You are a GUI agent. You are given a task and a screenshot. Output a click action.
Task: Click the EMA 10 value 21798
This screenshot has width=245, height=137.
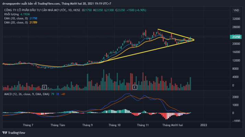click(x=33, y=18)
